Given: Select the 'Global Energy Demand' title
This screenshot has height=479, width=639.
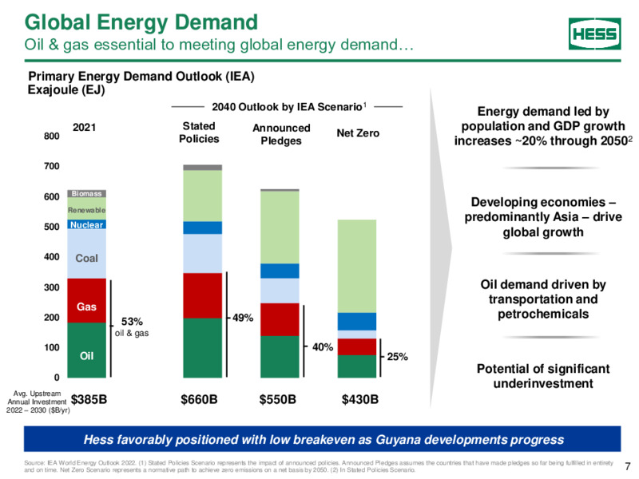Looking at the screenshot, I should coord(141,22).
